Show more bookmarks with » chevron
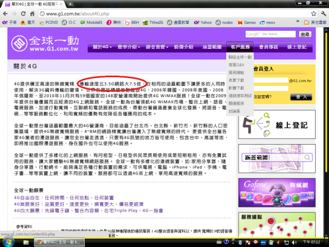 298,22
